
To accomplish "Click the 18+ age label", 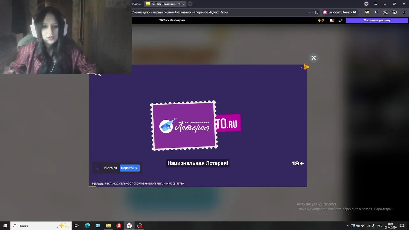I will 298,163.
